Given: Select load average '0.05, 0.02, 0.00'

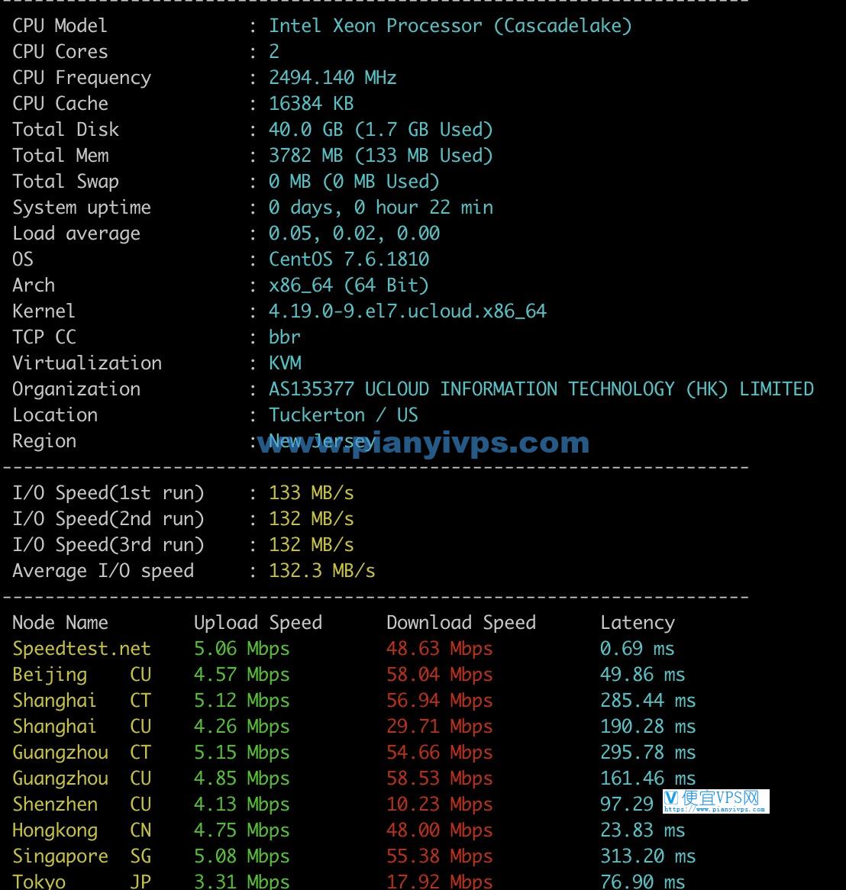Looking at the screenshot, I should [x=354, y=234].
